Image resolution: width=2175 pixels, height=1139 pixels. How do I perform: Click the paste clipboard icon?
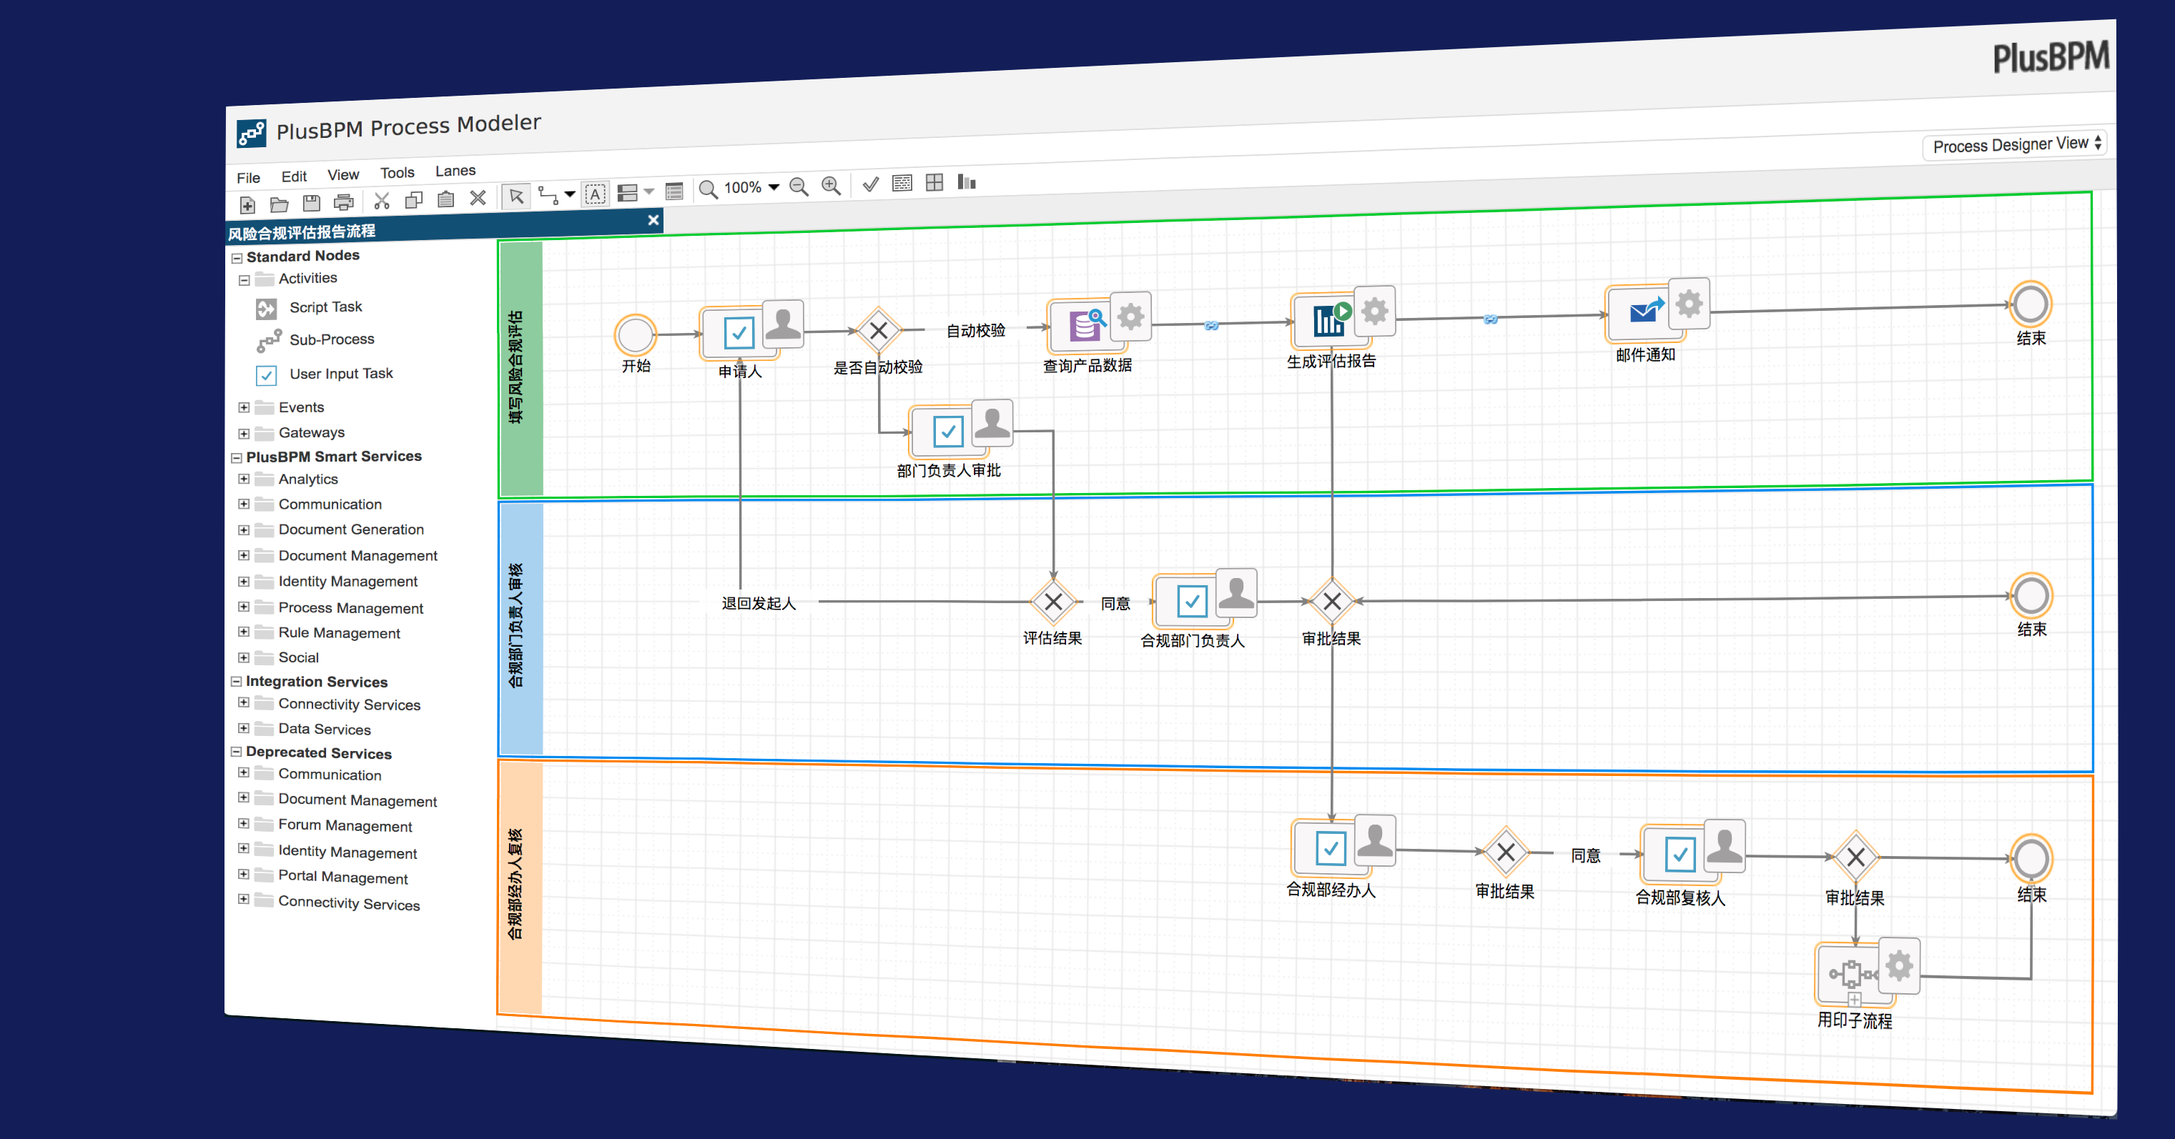click(x=446, y=199)
